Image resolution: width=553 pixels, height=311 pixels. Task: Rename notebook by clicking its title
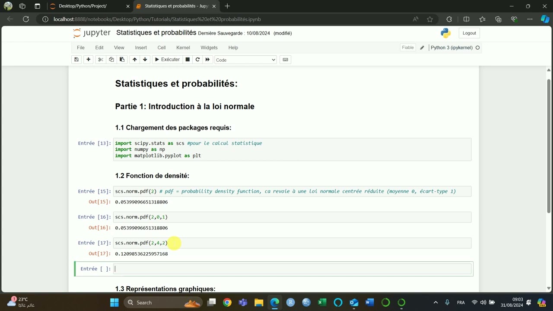tap(156, 33)
